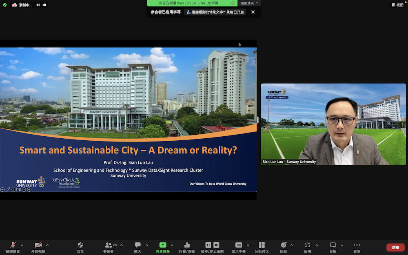Click the cloud icon in the green sharing banner

(x=233, y=3)
